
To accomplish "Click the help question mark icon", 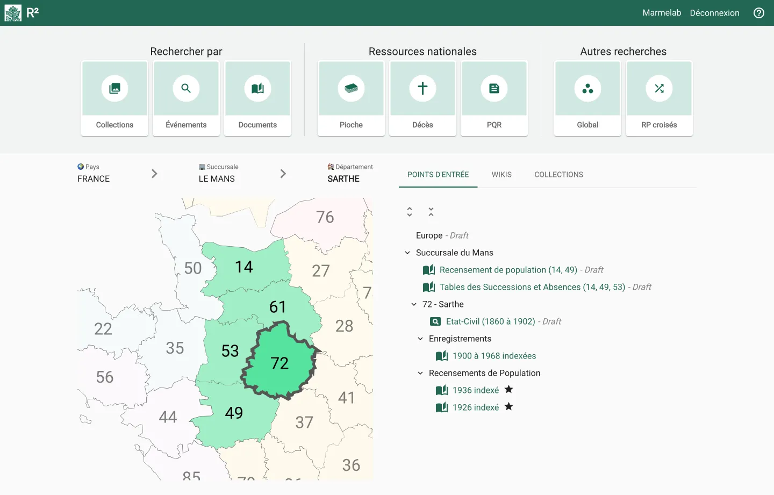I will [758, 13].
